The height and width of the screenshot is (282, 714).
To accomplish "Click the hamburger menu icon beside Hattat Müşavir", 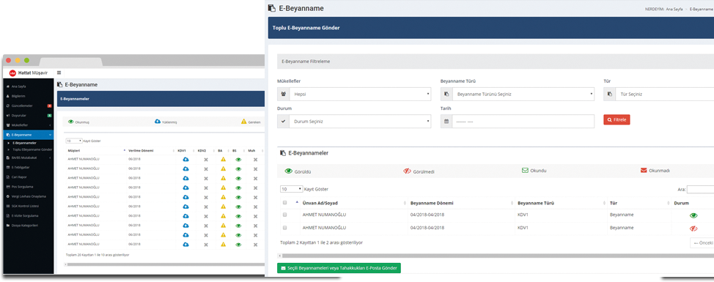I will [59, 73].
